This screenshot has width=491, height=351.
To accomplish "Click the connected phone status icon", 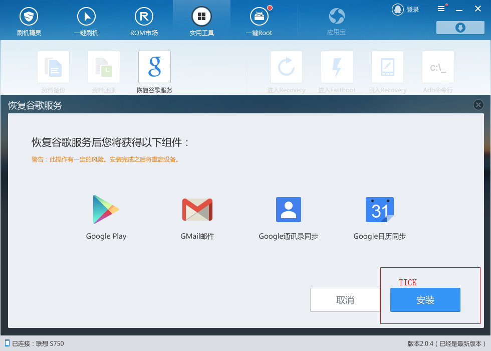I will 7,343.
